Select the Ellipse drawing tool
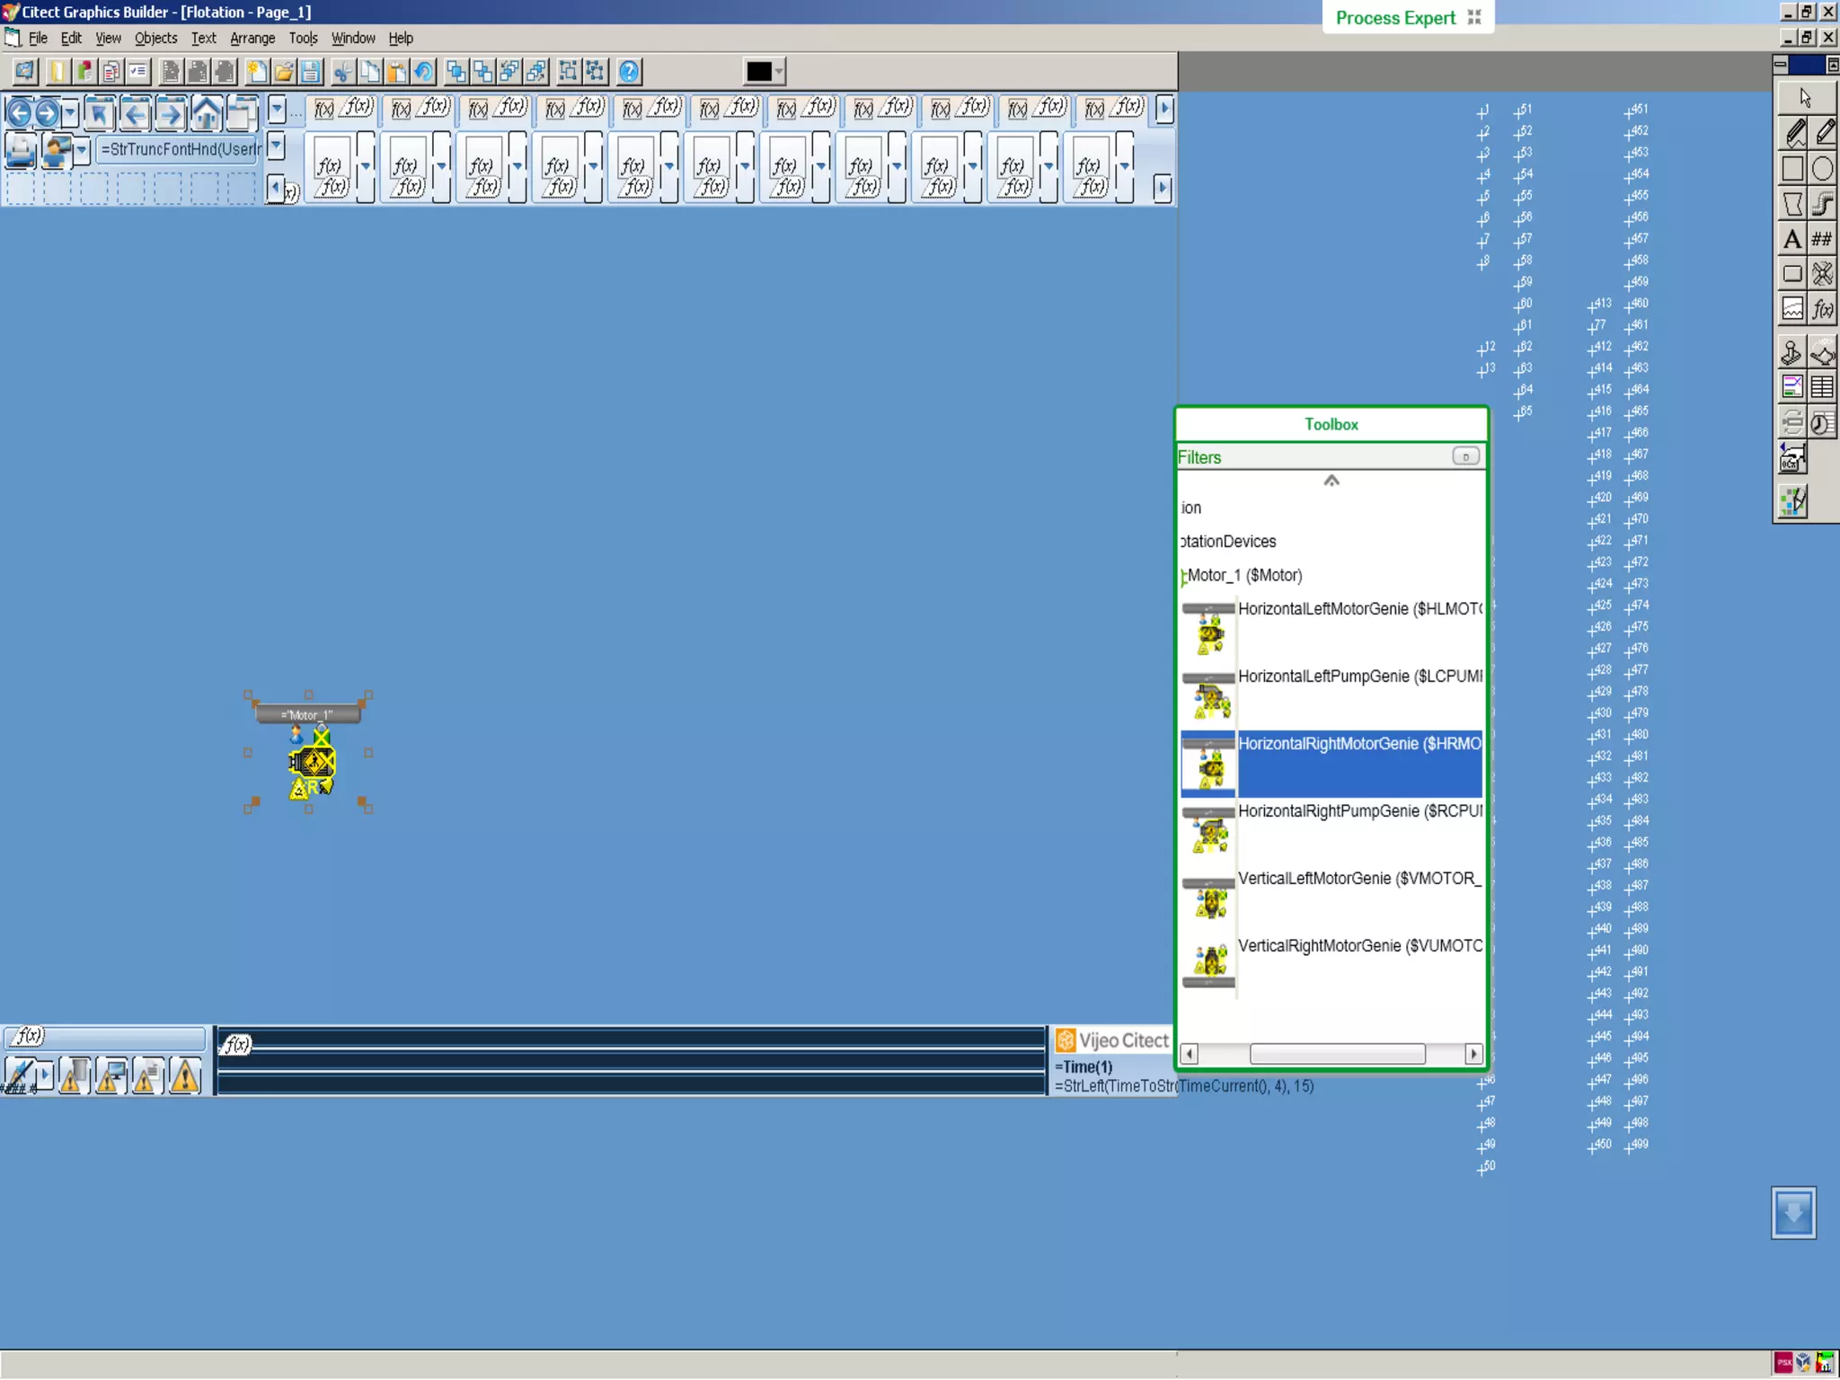Screen dimensions: 1840x1380 [1823, 169]
